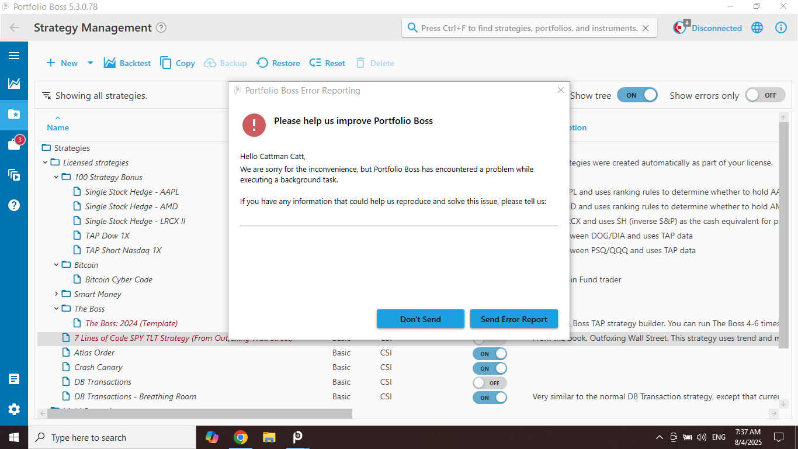Viewport: 798px width, 449px height.
Task: Click Restore in the toolbar
Action: point(278,63)
